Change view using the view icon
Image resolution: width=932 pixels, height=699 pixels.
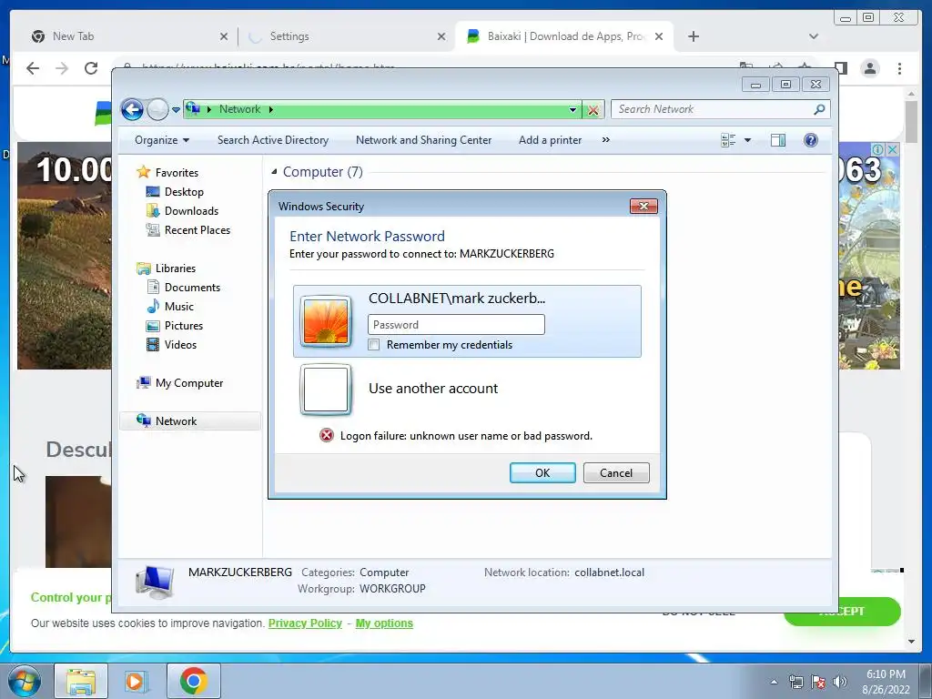728,140
